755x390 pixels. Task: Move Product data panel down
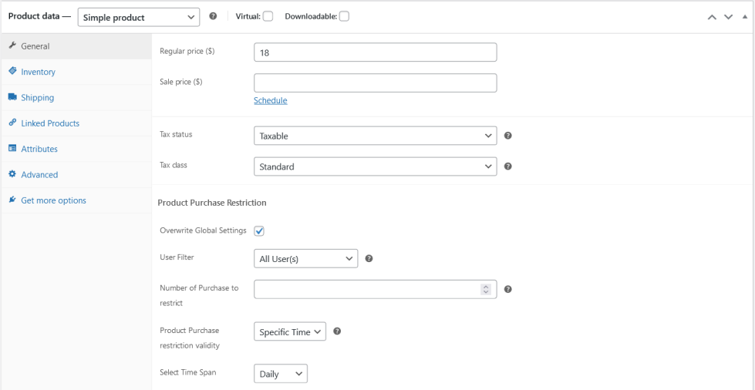pyautogui.click(x=728, y=17)
